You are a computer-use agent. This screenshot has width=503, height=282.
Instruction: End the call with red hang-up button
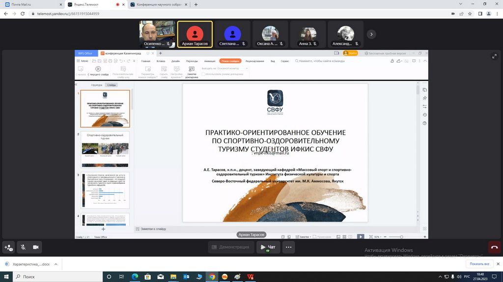click(x=494, y=247)
